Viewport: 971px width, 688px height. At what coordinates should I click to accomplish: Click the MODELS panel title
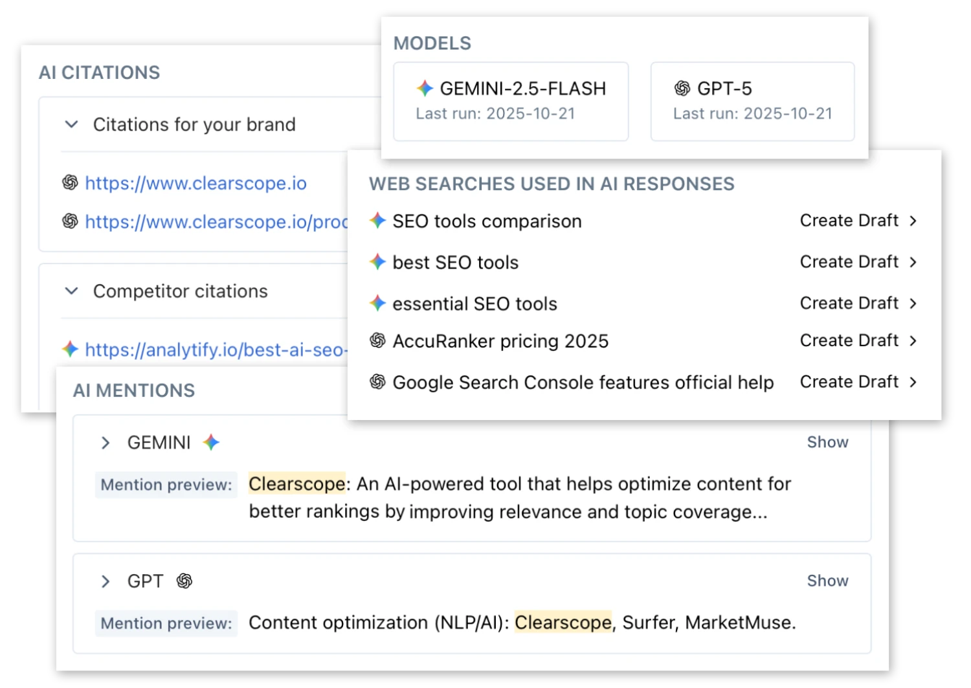point(432,43)
